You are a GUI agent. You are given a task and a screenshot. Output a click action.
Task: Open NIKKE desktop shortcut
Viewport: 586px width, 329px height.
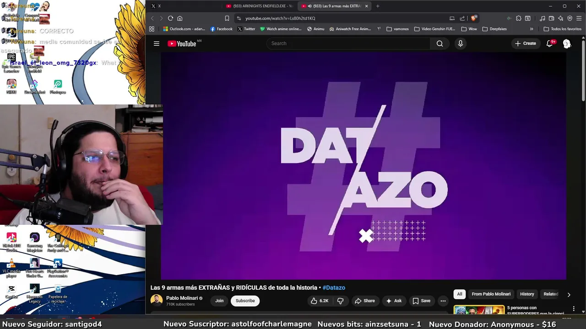11,86
